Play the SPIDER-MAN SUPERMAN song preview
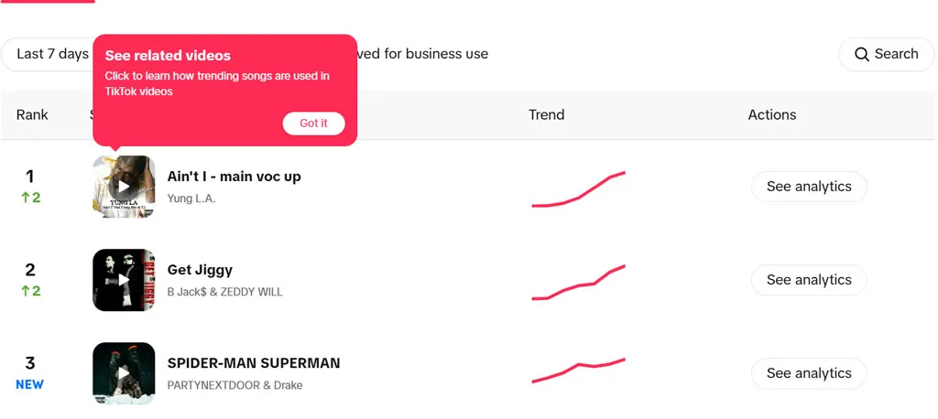The width and height of the screenshot is (938, 419). (x=124, y=373)
